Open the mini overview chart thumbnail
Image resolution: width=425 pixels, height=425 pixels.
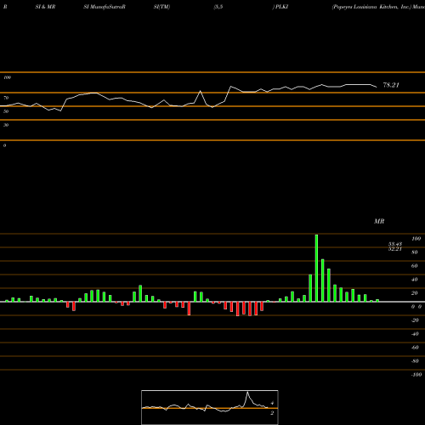pos(210,407)
